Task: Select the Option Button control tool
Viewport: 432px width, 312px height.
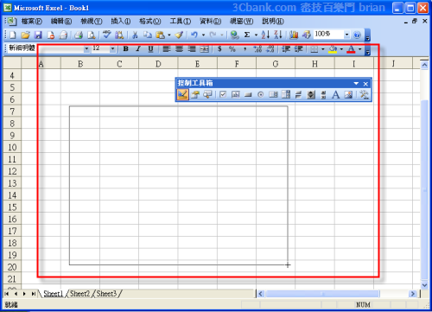Action: (261, 94)
